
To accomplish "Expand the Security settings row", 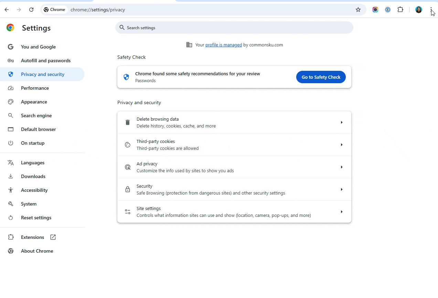I will pyautogui.click(x=341, y=189).
